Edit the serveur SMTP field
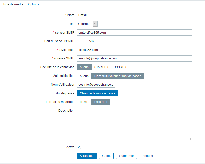The height and width of the screenshot is (164, 205). click(134, 33)
